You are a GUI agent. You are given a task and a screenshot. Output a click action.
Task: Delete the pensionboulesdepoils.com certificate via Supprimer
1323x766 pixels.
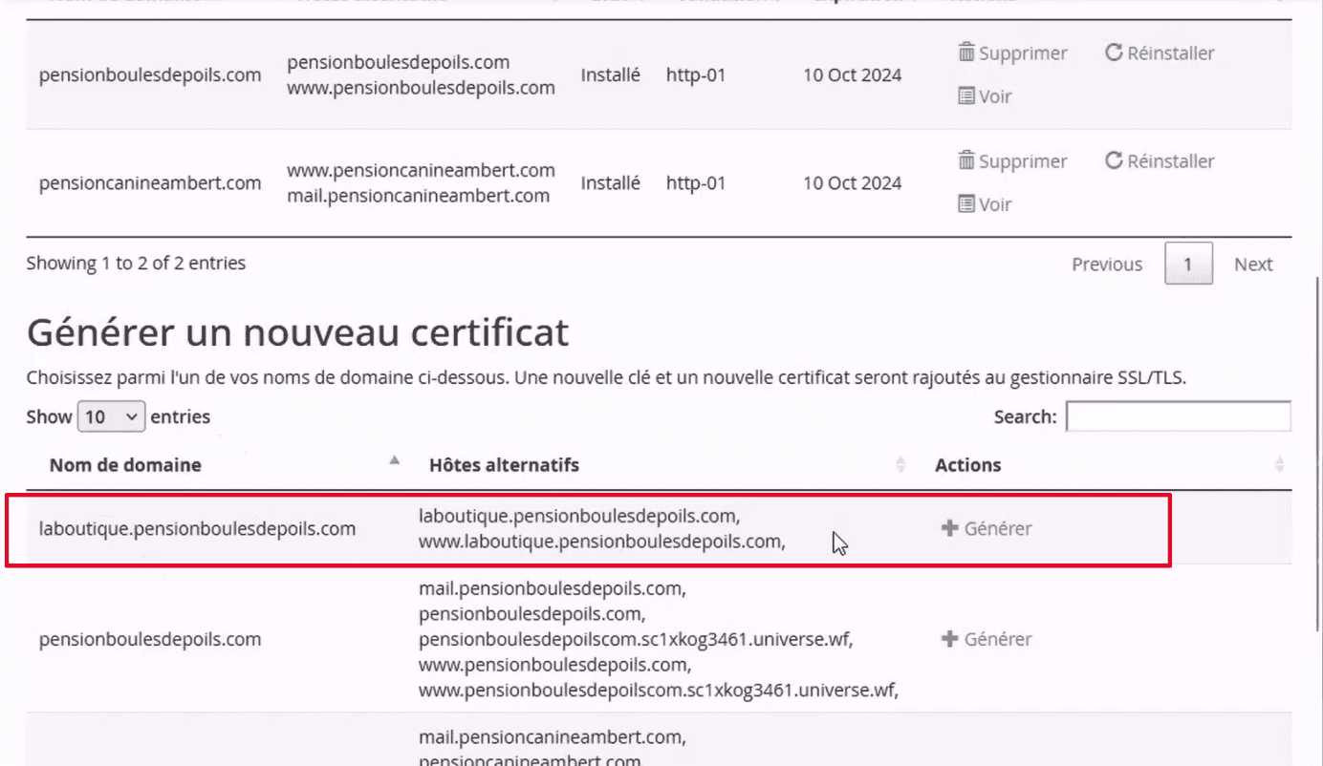(1012, 53)
